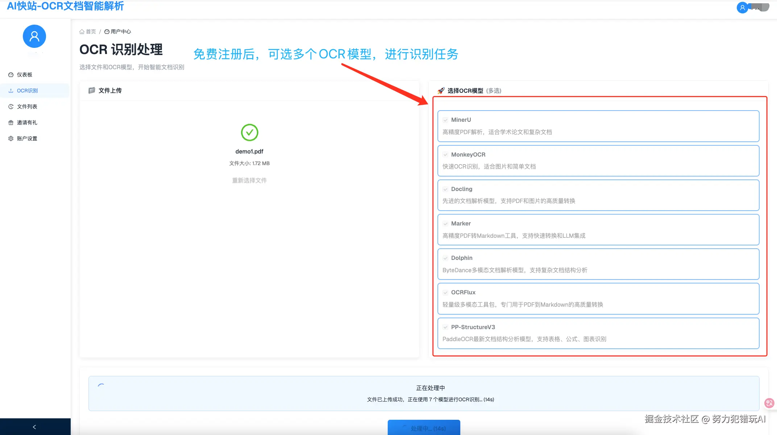Click the rocket icon beside 选择OCR模型
Screen dimensions: 777x435
point(441,90)
